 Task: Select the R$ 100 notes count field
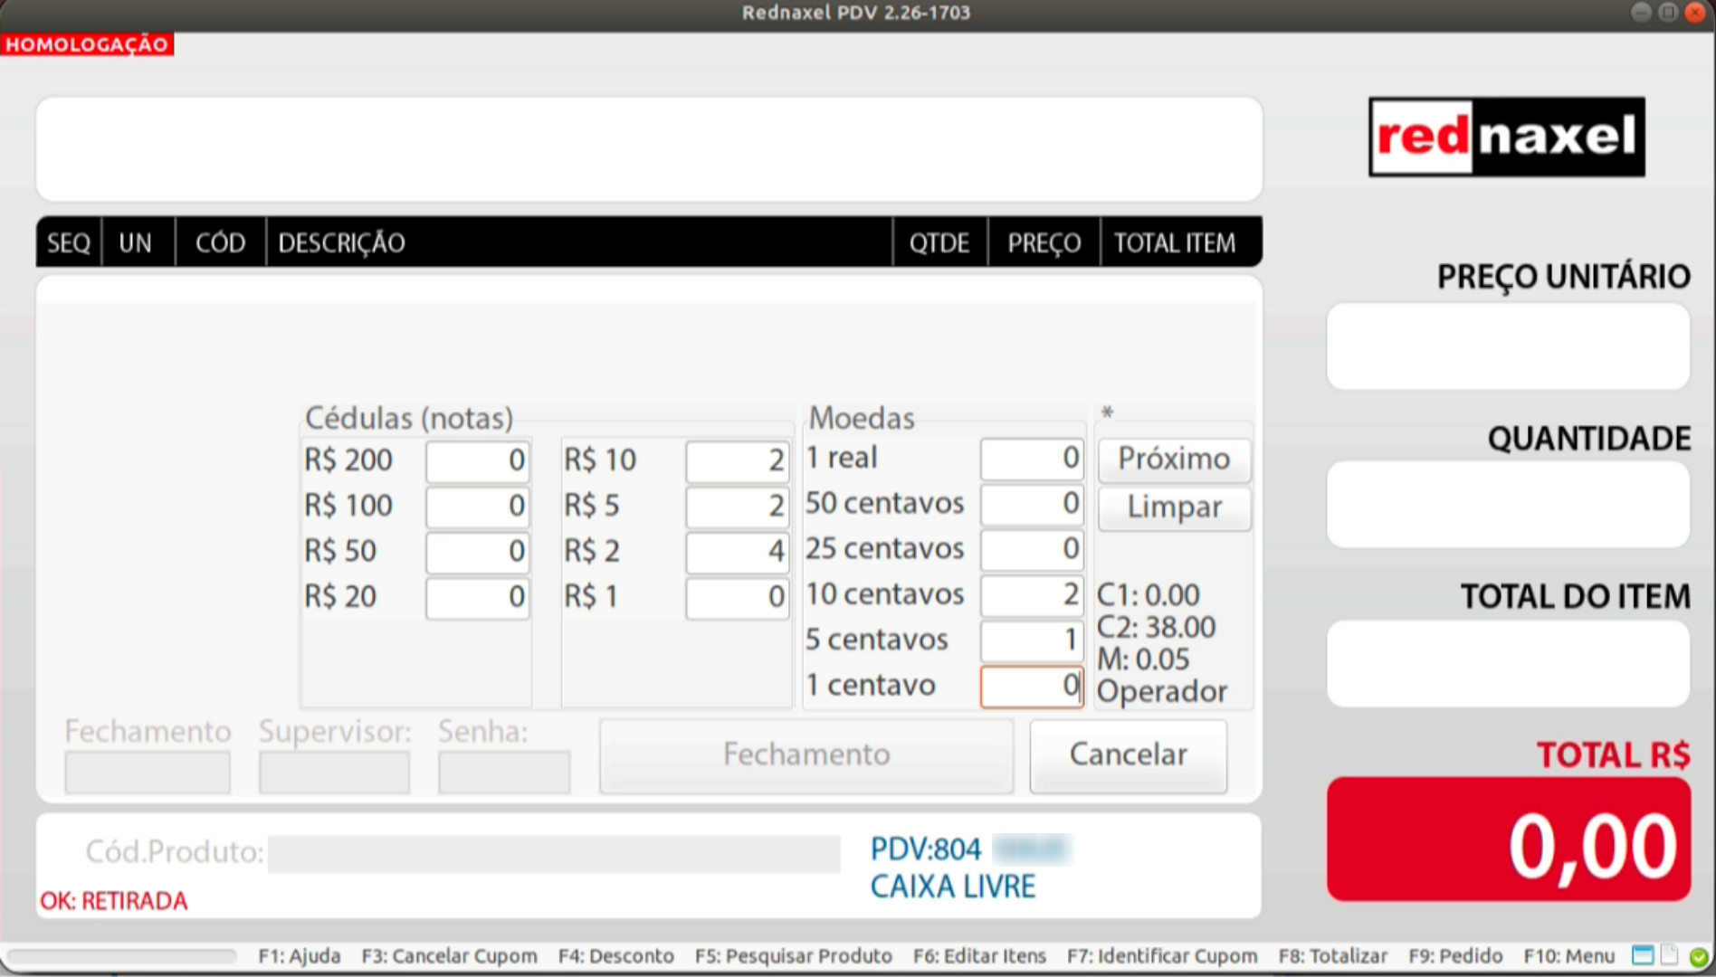pos(478,506)
